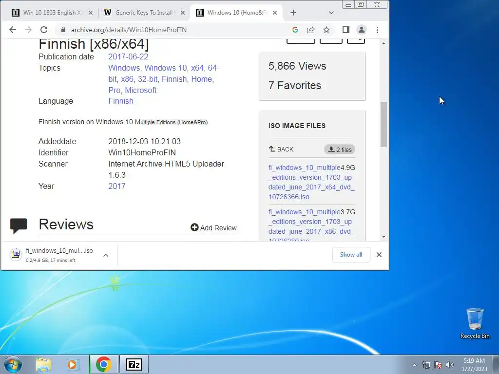
Task: Download the x64 dvd 10726366 ISO file
Action: coord(311,182)
